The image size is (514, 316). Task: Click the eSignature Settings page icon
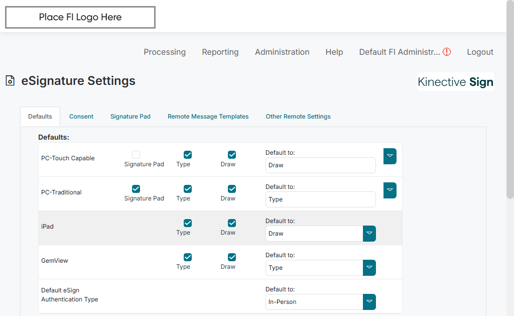coord(10,81)
